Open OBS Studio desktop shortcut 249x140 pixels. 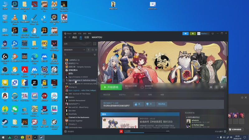tap(5, 71)
